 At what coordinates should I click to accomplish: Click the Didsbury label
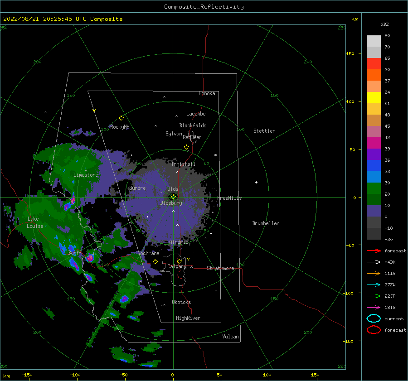[x=171, y=203]
